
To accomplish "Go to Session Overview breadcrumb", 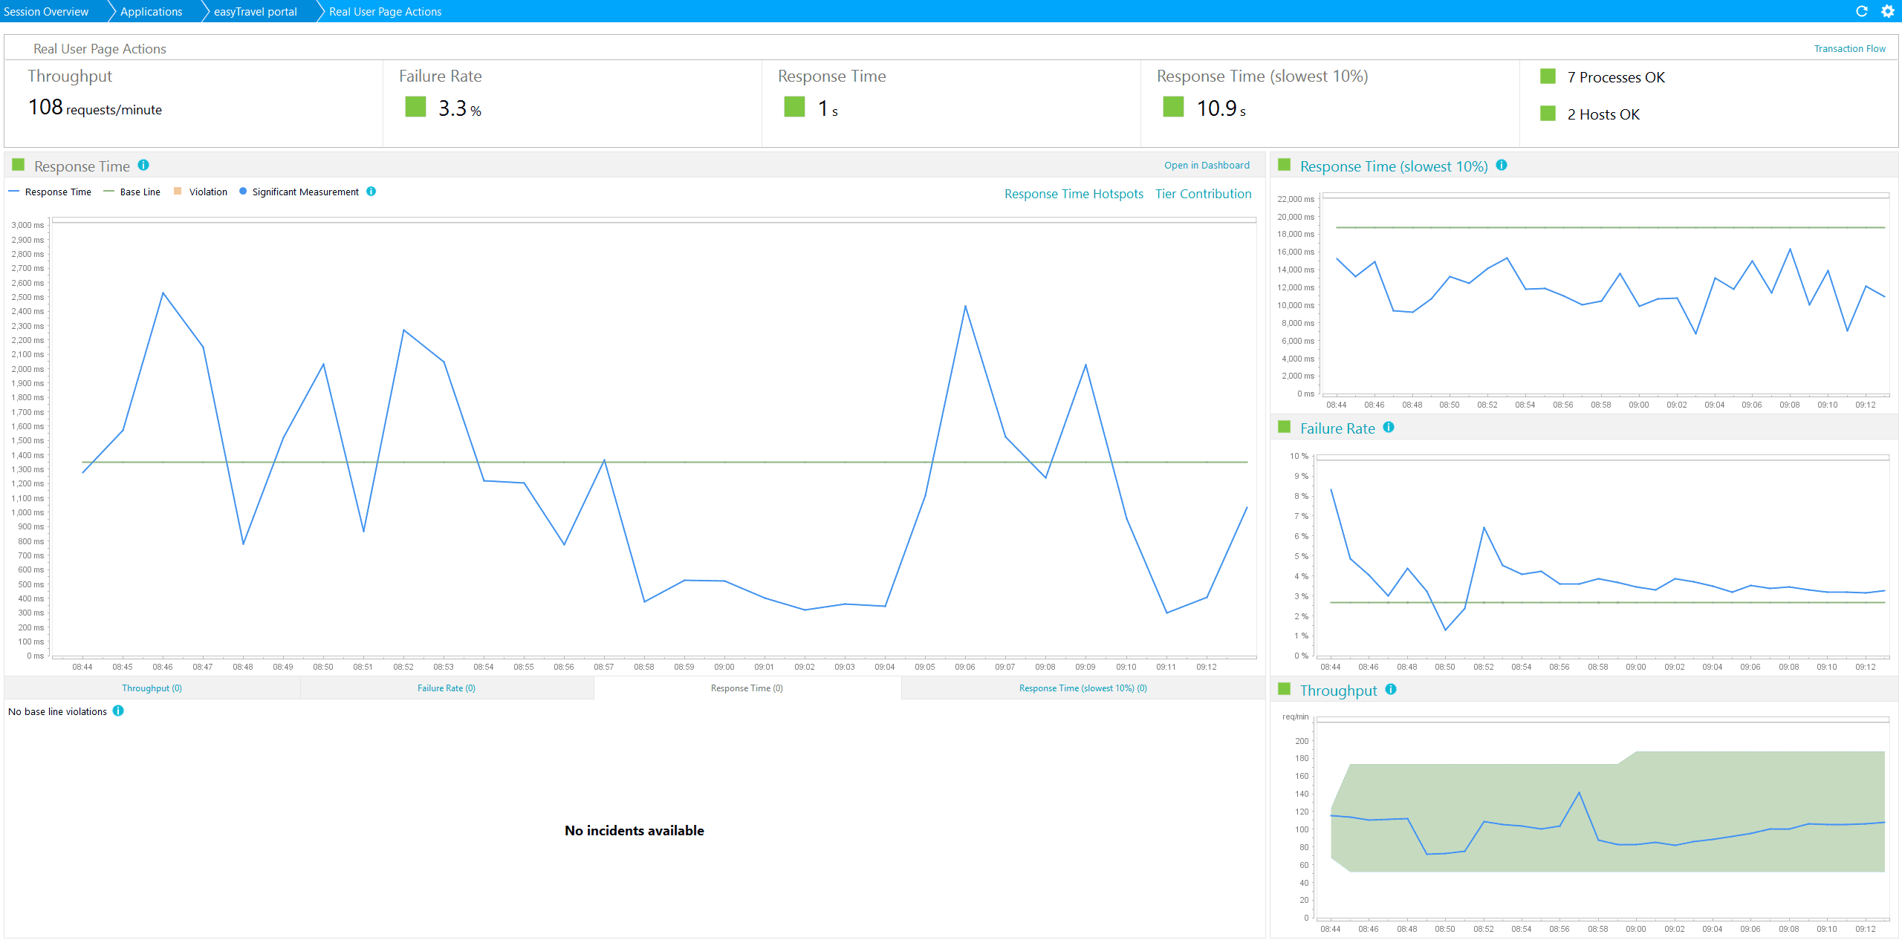I will click(x=46, y=11).
